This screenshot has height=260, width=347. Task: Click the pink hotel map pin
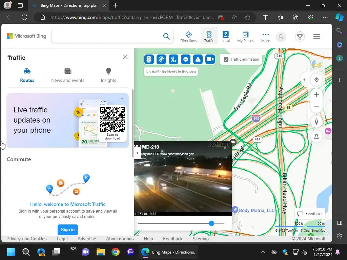[328, 131]
